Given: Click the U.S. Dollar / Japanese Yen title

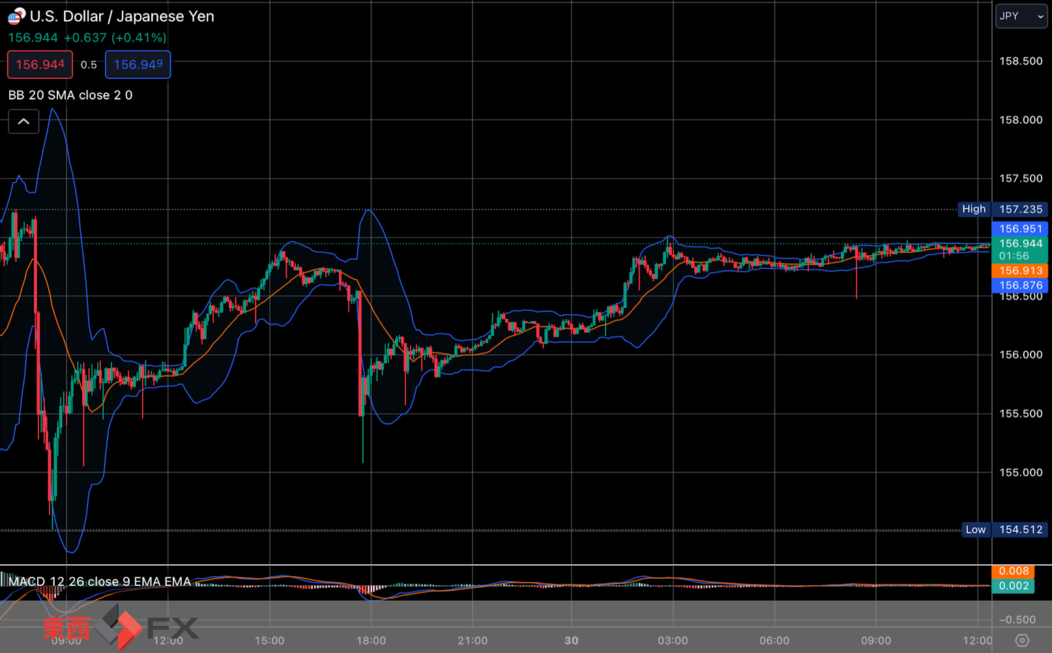Looking at the screenshot, I should pos(122,16).
